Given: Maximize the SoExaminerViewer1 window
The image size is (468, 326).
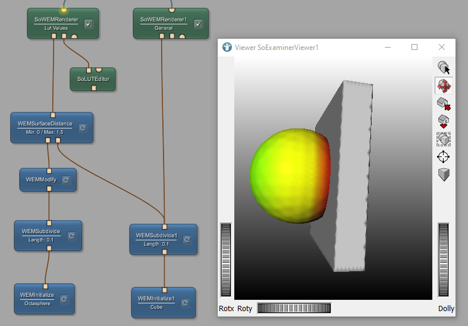Looking at the screenshot, I should pyautogui.click(x=414, y=47).
